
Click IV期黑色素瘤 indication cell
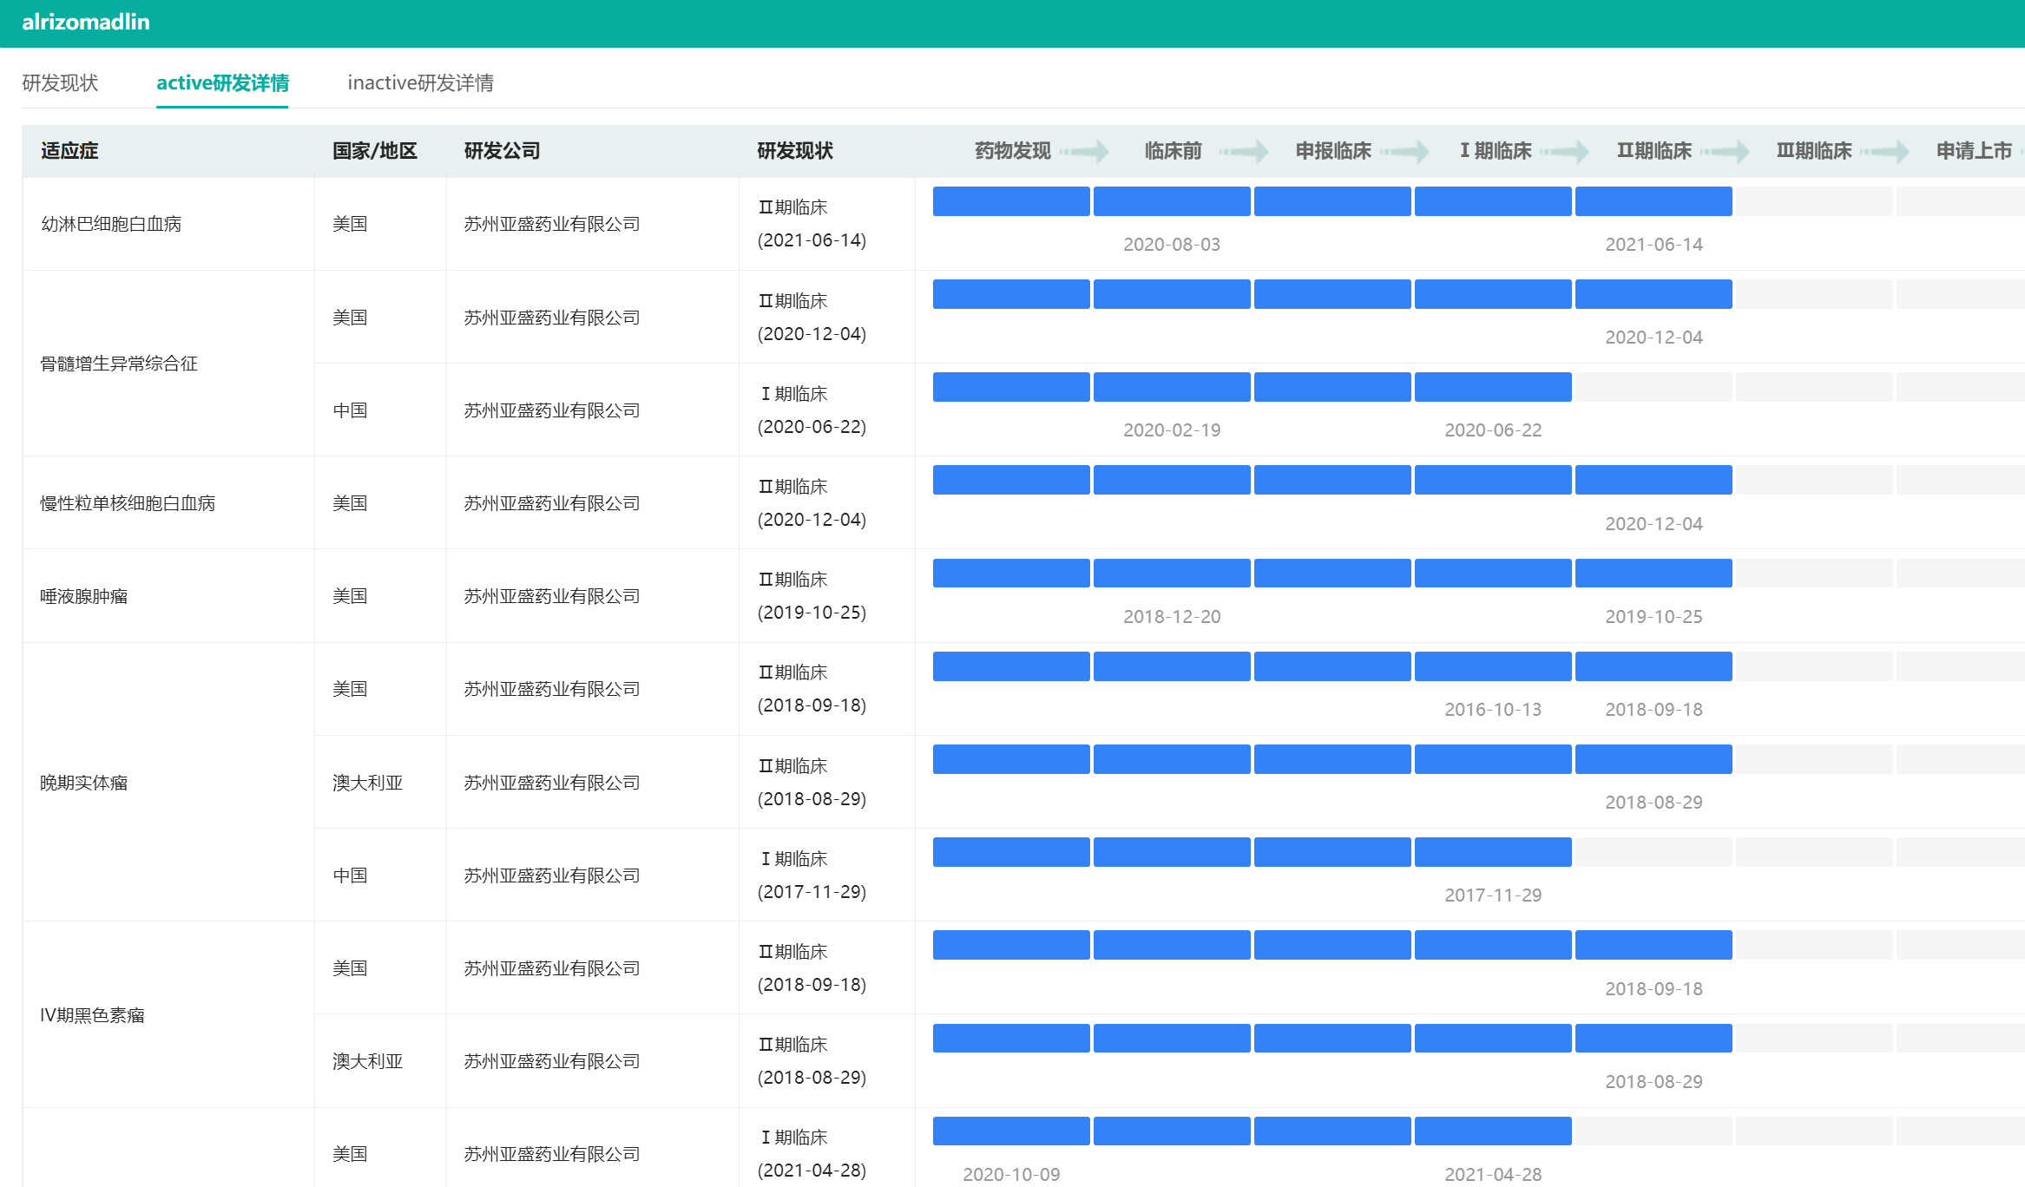(92, 1015)
